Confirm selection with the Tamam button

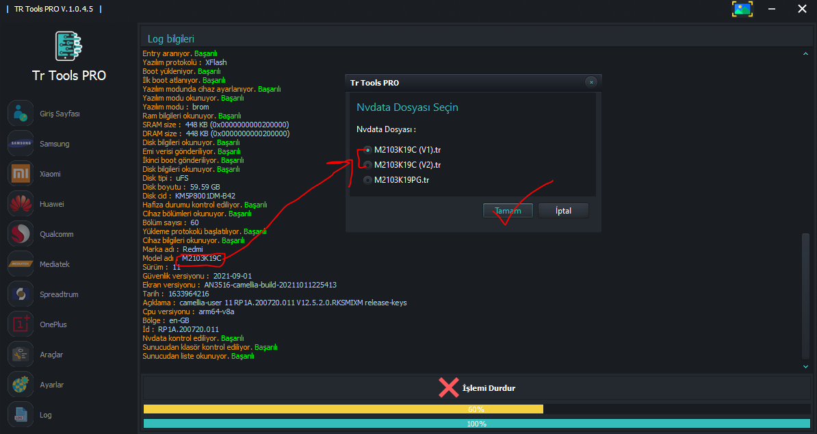[508, 210]
